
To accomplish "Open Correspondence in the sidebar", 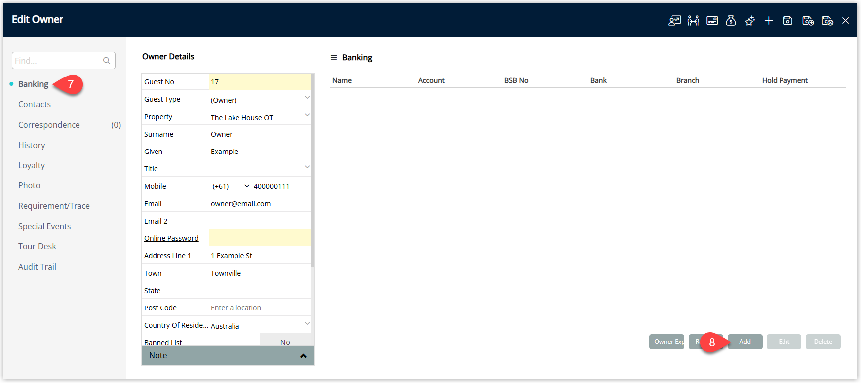I will pos(49,125).
